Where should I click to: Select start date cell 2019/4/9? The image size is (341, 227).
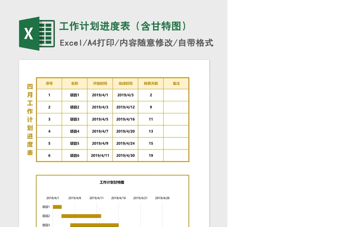tap(100, 143)
